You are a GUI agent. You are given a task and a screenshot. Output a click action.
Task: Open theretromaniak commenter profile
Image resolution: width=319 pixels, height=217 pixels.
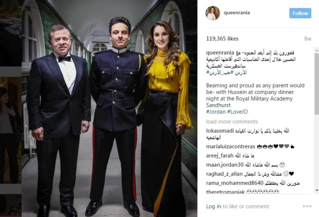pos(225,192)
